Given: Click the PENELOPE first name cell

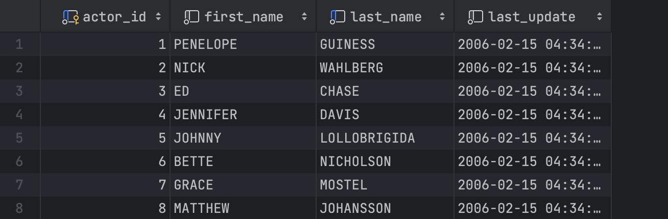Looking at the screenshot, I should [x=243, y=44].
